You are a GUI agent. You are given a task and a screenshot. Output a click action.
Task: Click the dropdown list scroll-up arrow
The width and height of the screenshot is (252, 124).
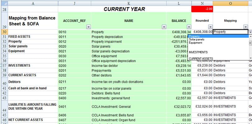tap(250, 36)
